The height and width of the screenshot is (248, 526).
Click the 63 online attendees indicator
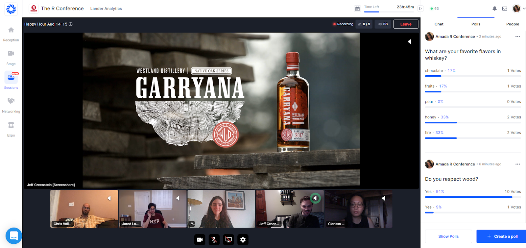point(435,9)
